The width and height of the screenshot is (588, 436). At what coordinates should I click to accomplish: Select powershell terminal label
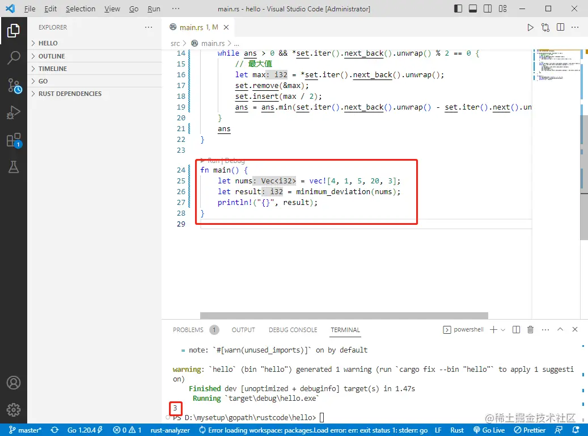coord(463,330)
